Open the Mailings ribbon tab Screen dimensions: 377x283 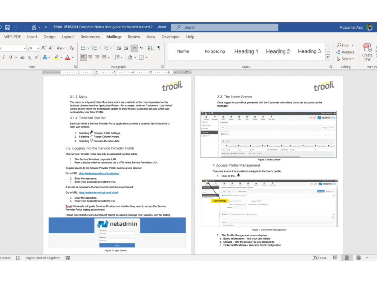[114, 37]
